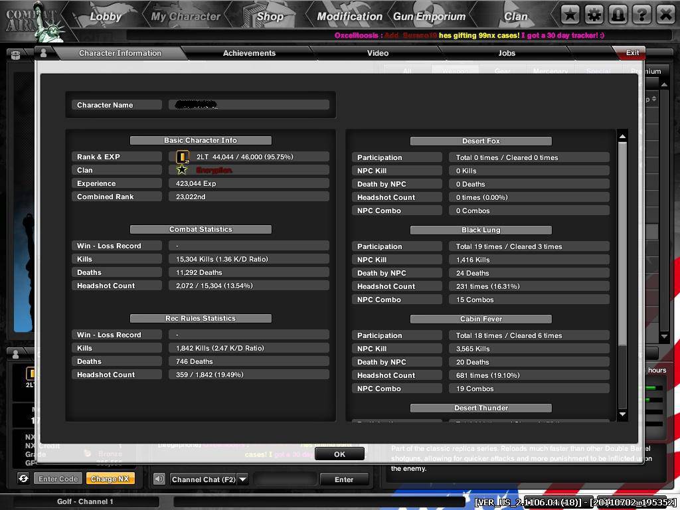Click the refresh icon next to Enter Code
The width and height of the screenshot is (680, 510).
click(23, 478)
